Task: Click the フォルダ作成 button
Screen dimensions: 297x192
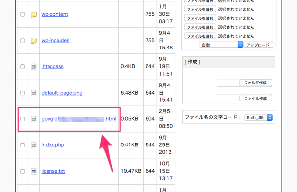Action: (255, 83)
